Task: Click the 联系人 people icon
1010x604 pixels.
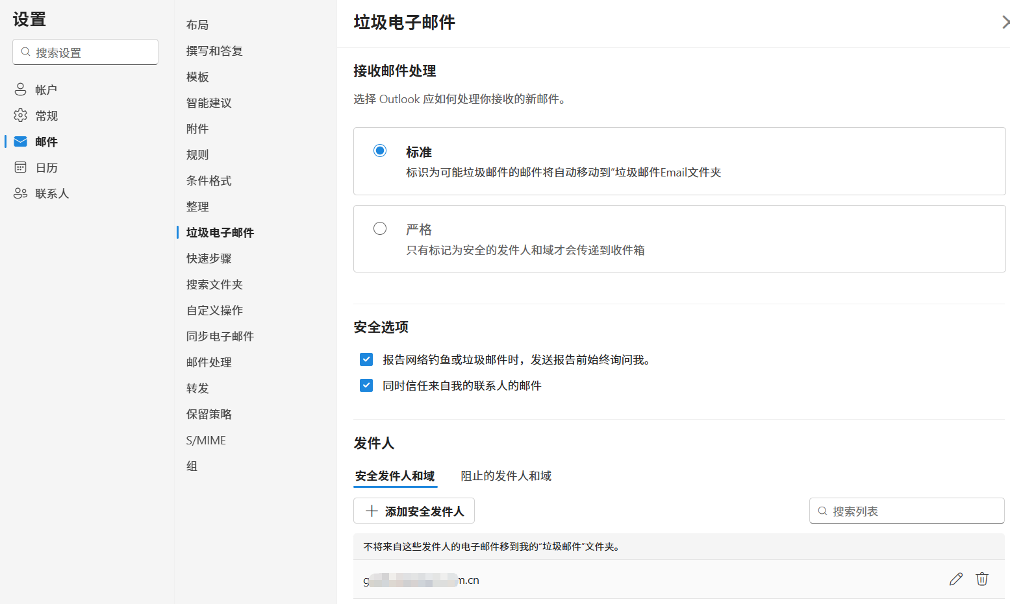Action: [x=21, y=193]
